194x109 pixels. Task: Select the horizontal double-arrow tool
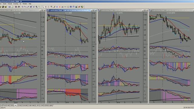[65, 7]
